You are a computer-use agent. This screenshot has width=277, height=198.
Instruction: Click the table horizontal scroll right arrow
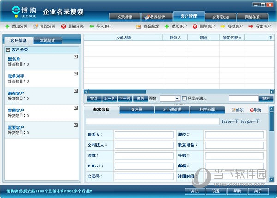(272, 92)
